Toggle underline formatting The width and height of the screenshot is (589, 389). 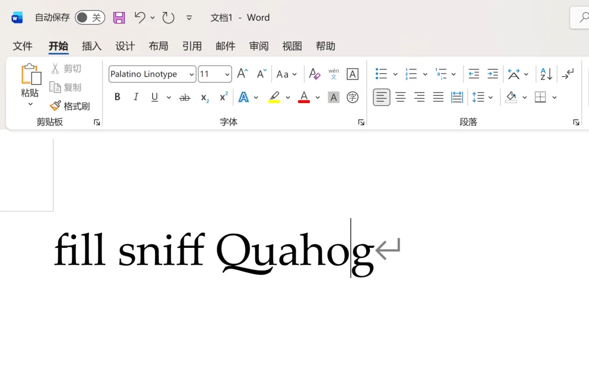tap(154, 97)
